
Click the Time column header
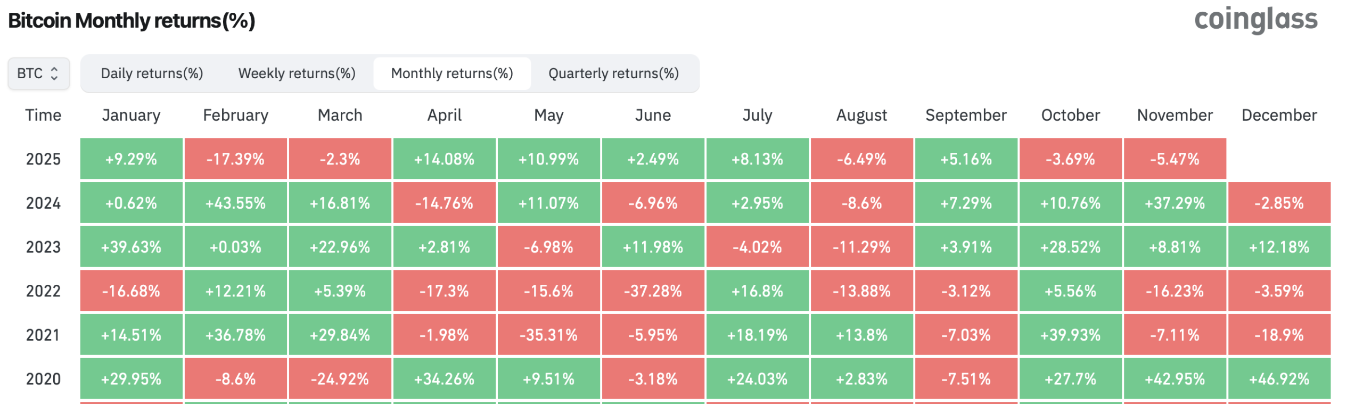click(43, 116)
